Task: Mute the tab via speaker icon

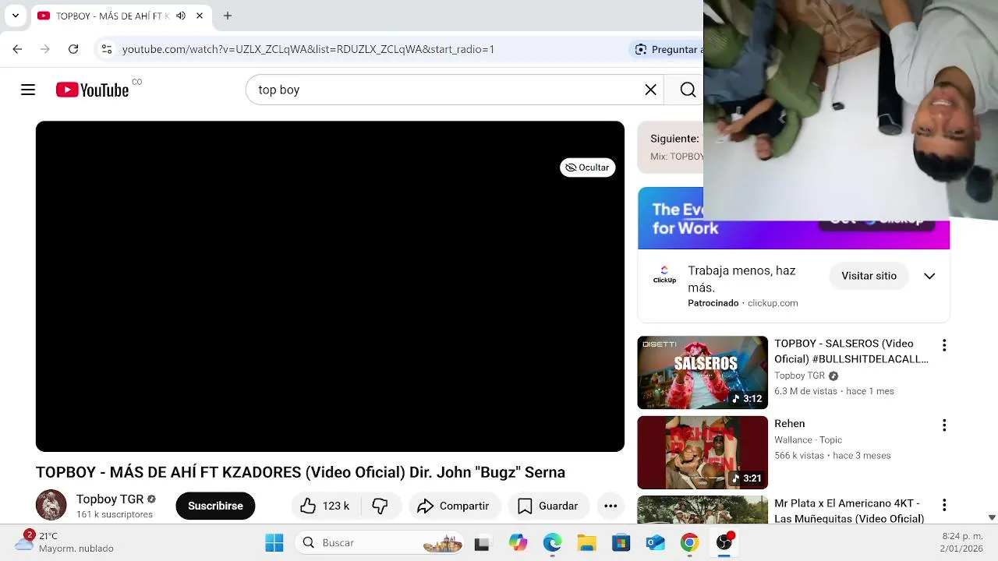Action: [x=181, y=16]
